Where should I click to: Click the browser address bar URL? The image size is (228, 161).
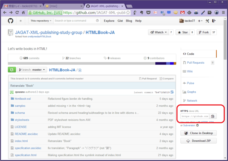pyautogui.click(x=94, y=13)
